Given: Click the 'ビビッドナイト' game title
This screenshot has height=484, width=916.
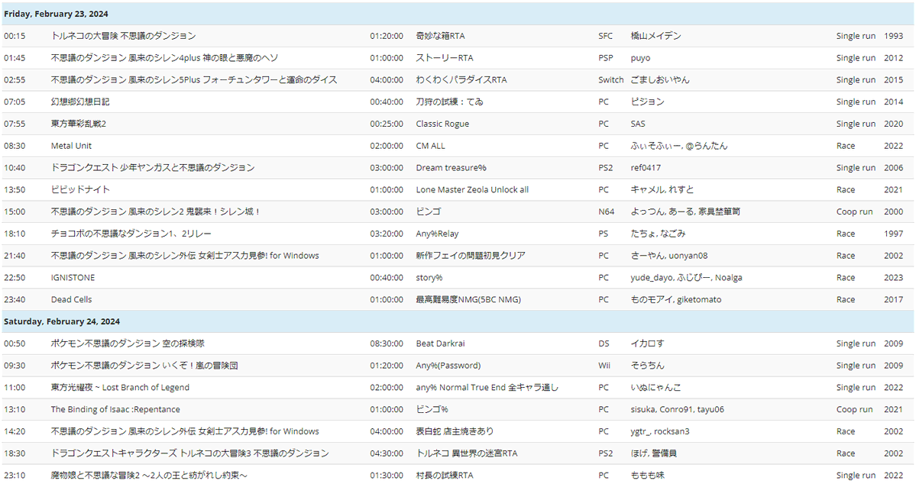Looking at the screenshot, I should click(x=80, y=190).
